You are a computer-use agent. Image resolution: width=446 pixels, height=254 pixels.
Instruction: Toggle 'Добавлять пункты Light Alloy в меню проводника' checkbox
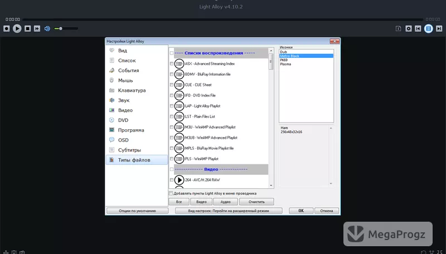171,193
